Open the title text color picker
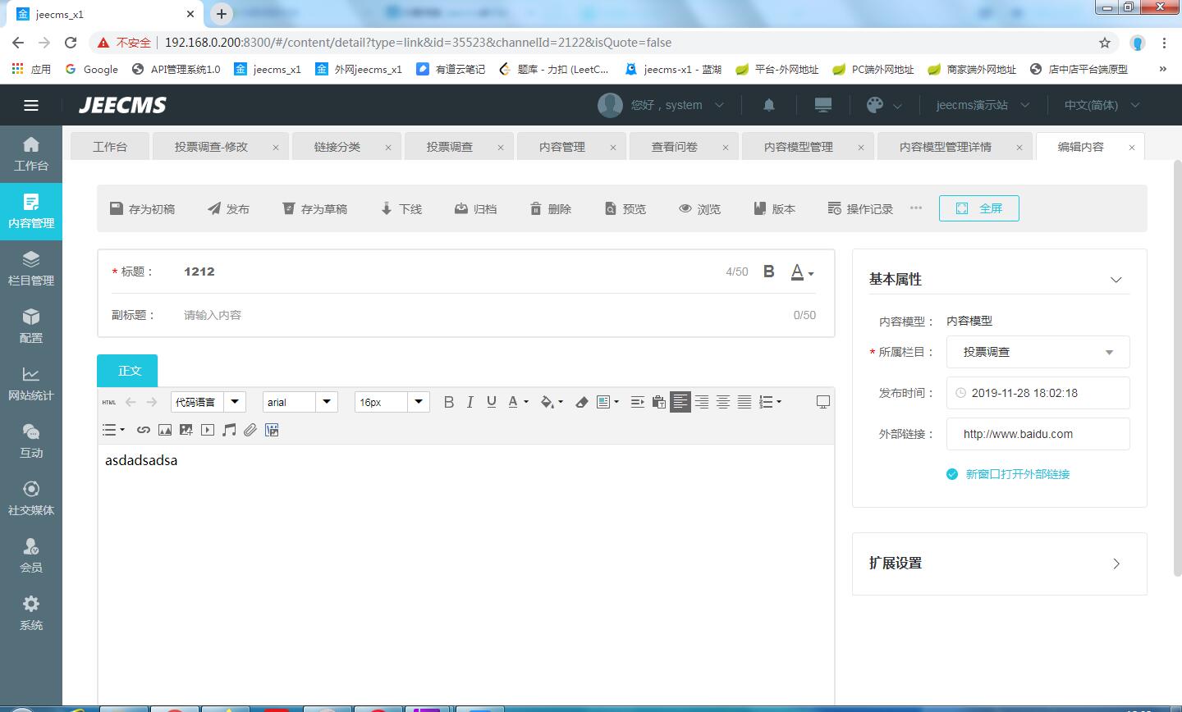This screenshot has height=712, width=1182. click(x=801, y=272)
